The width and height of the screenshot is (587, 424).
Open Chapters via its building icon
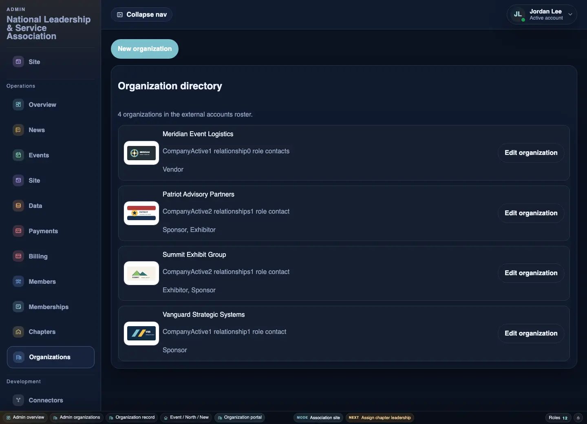pyautogui.click(x=18, y=332)
